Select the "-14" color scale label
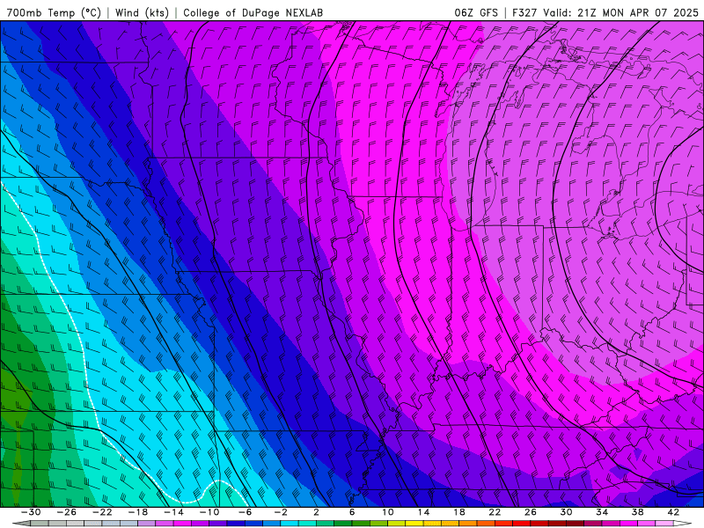This screenshot has width=704, height=528. (x=173, y=512)
